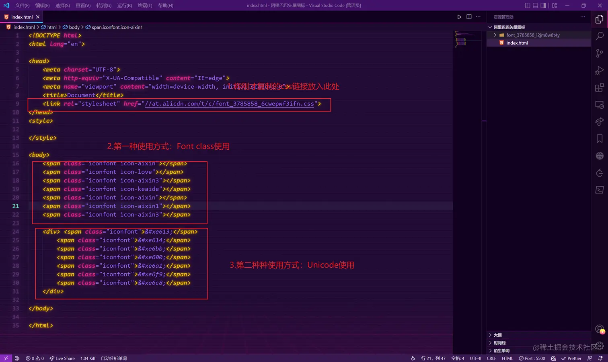The image size is (608, 362).
Task: Open notifications bell in status bar
Action: click(600, 358)
